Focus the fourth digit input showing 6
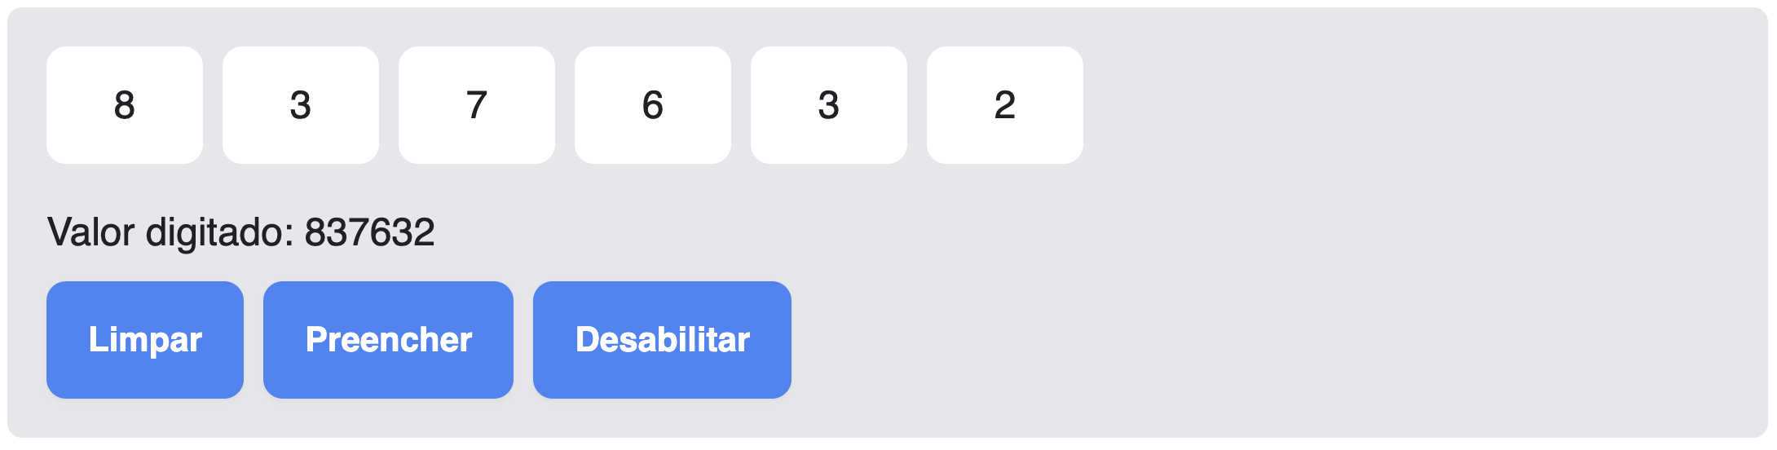1777x450 pixels. 653,105
